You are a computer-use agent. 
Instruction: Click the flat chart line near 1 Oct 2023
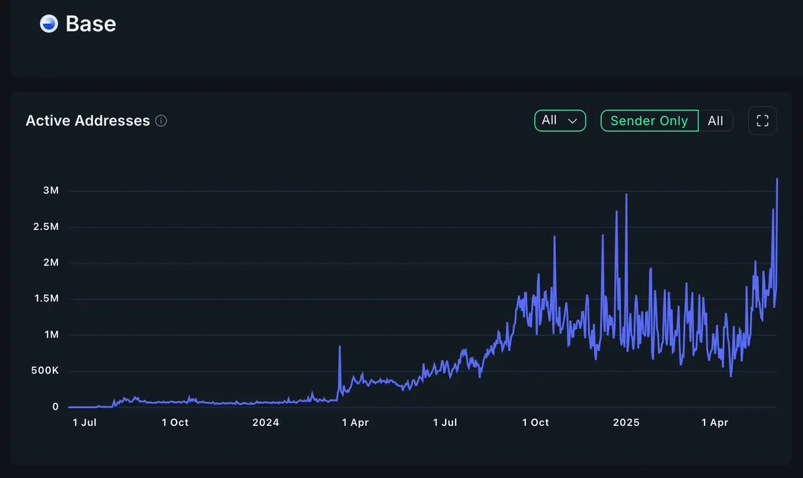(x=175, y=402)
